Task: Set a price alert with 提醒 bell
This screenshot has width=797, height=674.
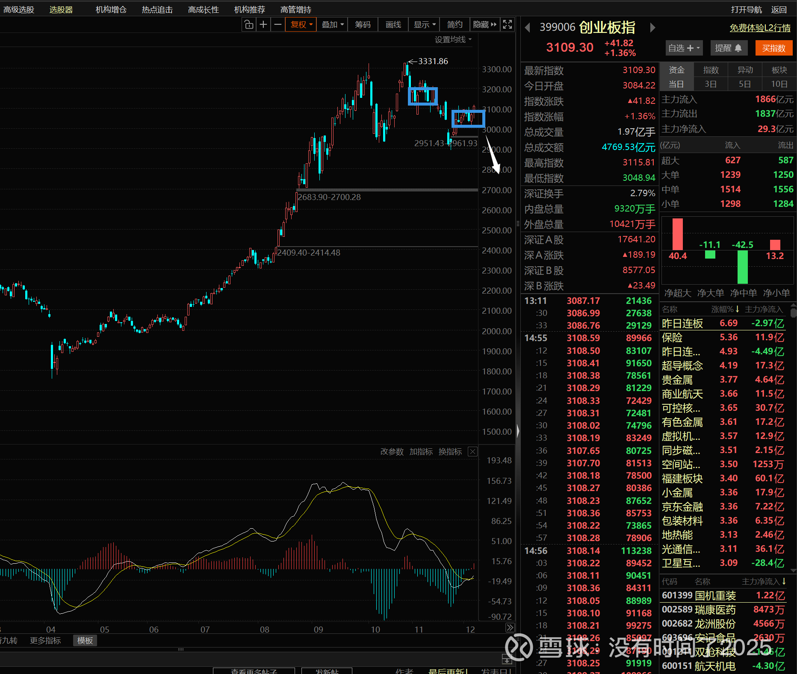Action: pyautogui.click(x=729, y=48)
